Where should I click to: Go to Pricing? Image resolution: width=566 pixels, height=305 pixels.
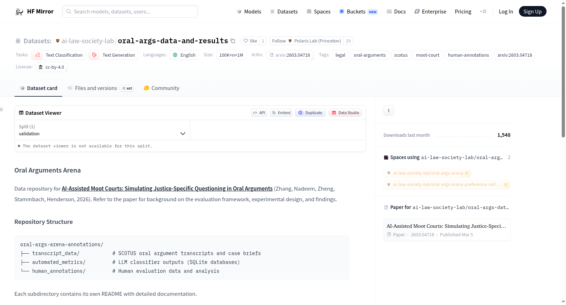(463, 12)
